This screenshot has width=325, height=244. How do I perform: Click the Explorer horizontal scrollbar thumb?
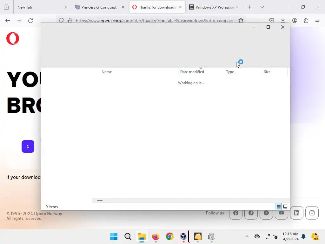coord(100,200)
